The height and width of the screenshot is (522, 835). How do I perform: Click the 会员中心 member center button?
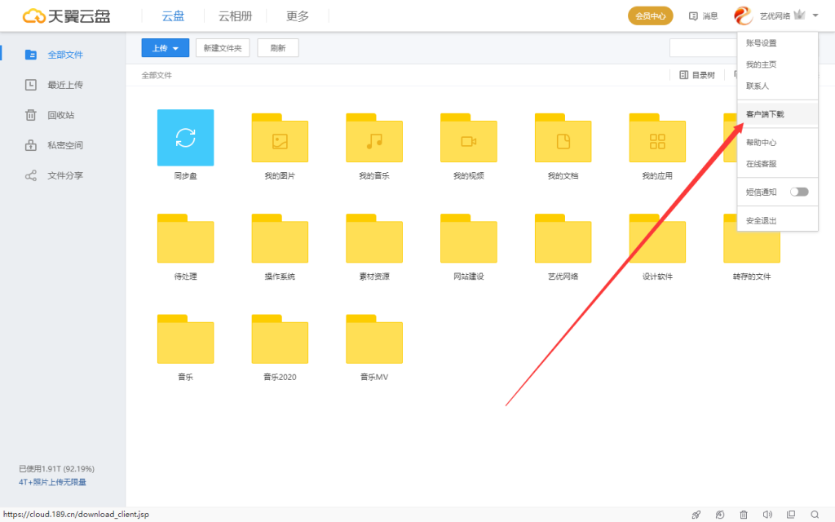click(650, 15)
